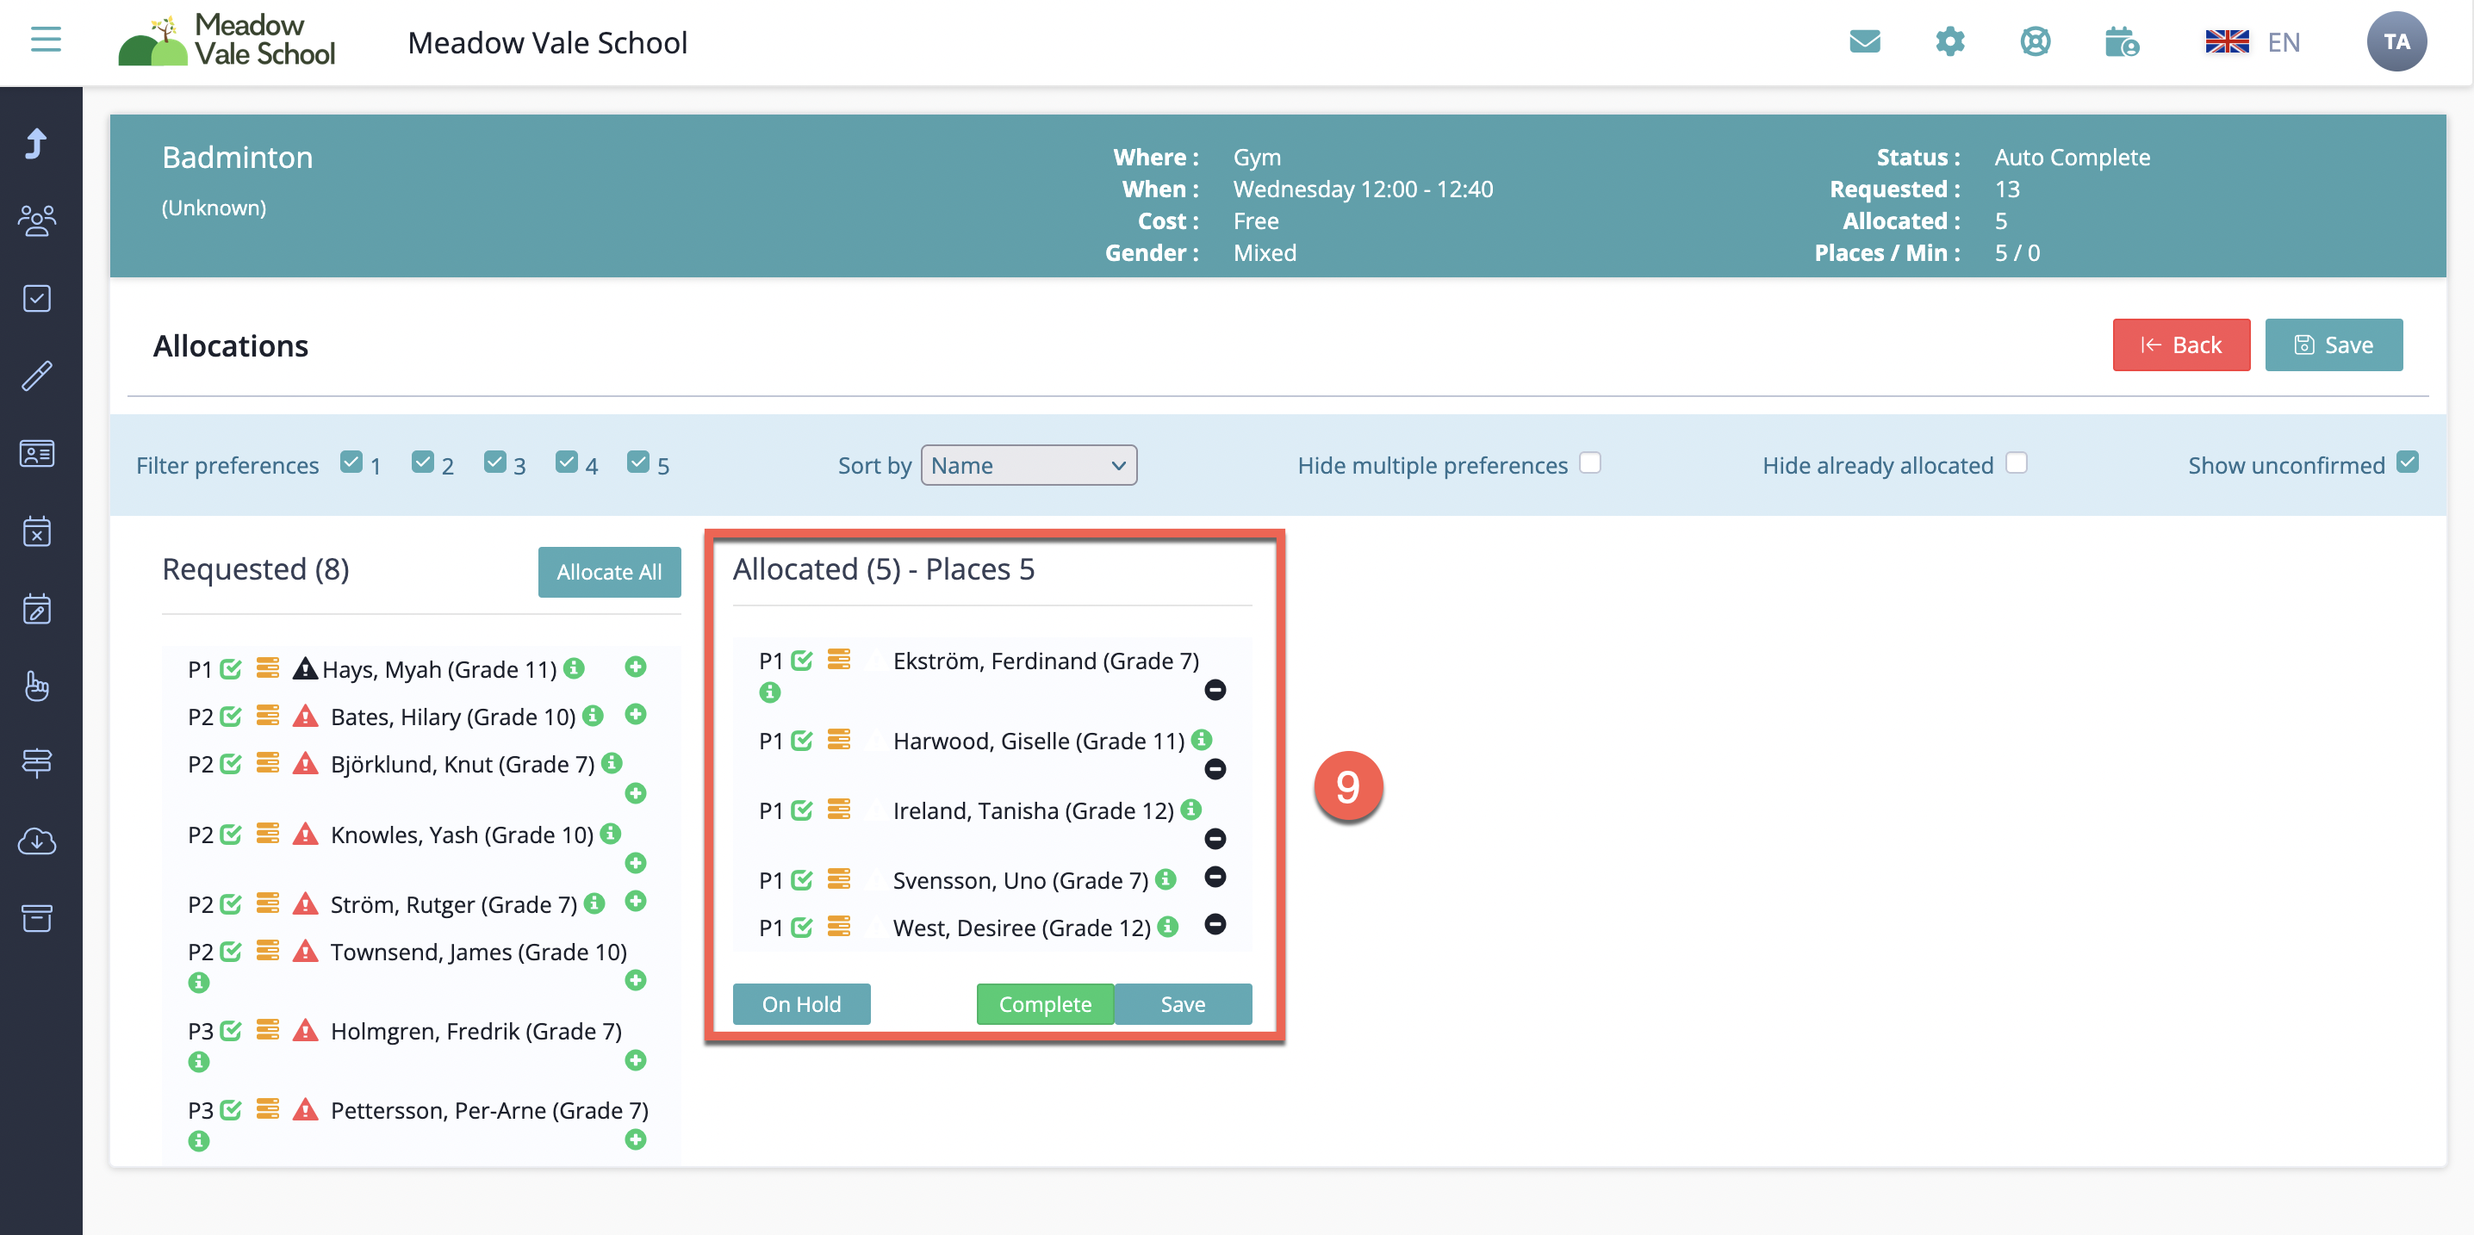Show info for Knowles, Yash
Viewport: 2474px width, 1235px height.
(x=610, y=834)
